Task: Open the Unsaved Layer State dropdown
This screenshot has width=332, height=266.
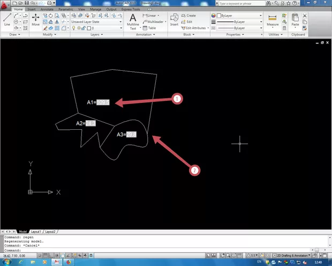Action: (x=98, y=21)
